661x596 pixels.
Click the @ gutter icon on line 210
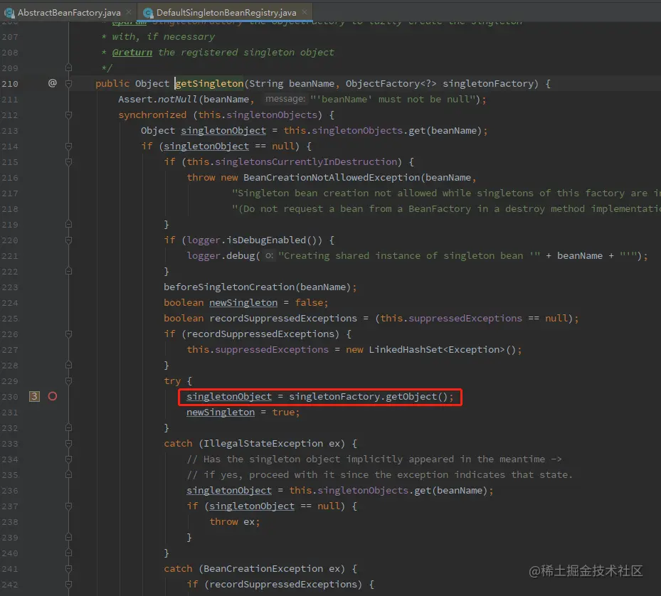pos(52,83)
